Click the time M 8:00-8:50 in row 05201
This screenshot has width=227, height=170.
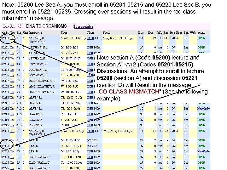[69, 48]
